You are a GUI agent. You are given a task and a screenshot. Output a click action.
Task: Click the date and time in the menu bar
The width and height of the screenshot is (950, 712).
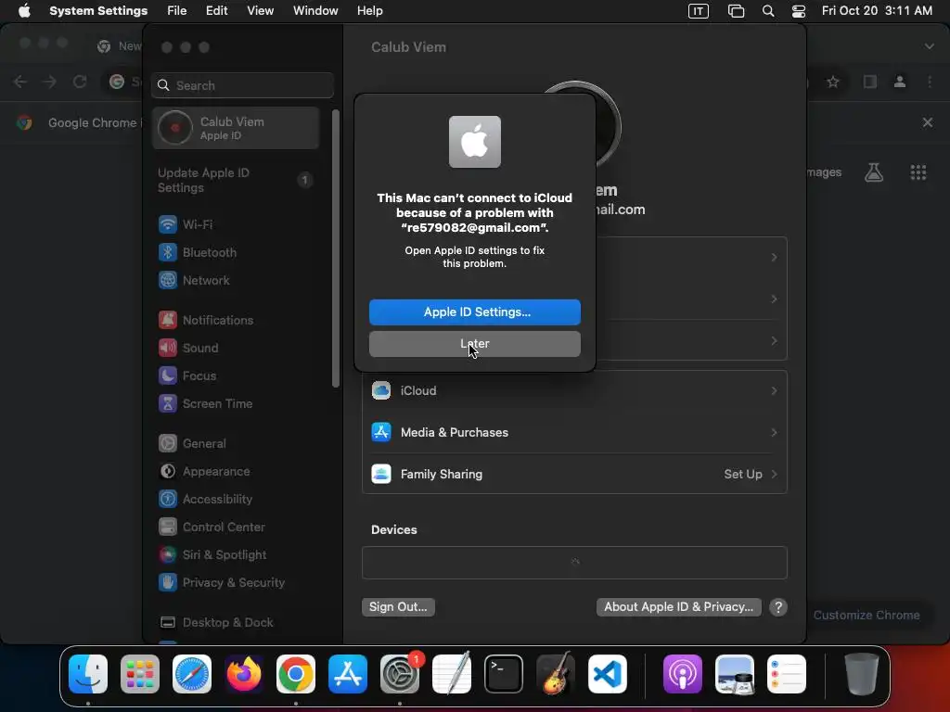[x=877, y=11]
